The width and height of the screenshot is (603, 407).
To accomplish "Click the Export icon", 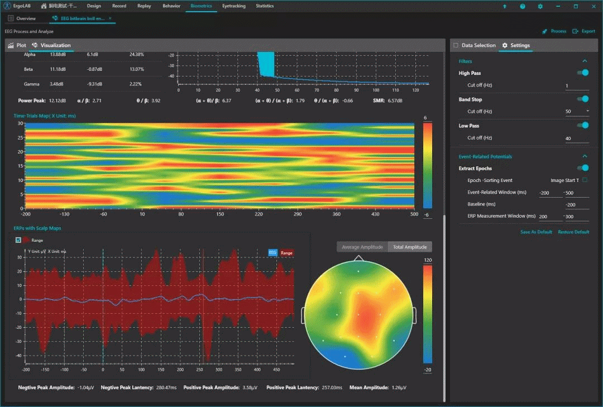I will [576, 31].
